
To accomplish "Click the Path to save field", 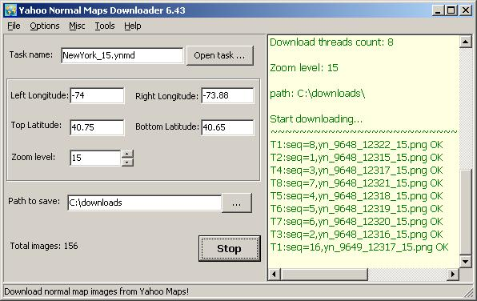I will pyautogui.click(x=145, y=203).
